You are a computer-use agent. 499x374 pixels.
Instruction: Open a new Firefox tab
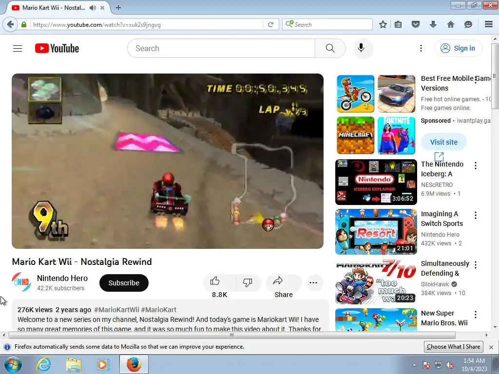tap(118, 8)
